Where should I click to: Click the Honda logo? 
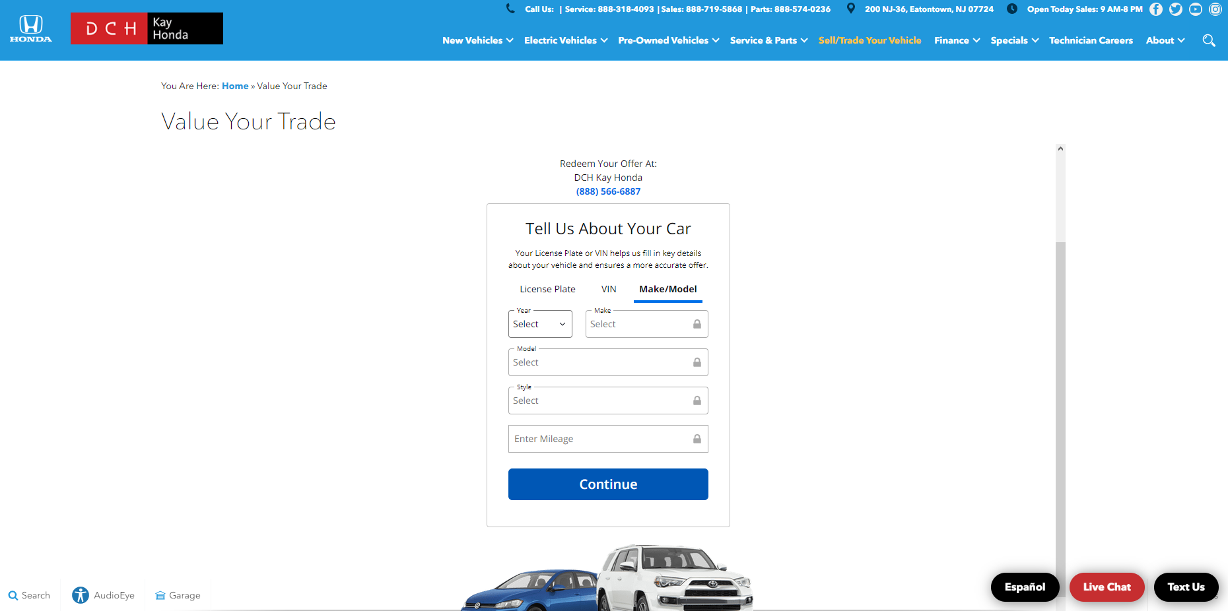30,28
